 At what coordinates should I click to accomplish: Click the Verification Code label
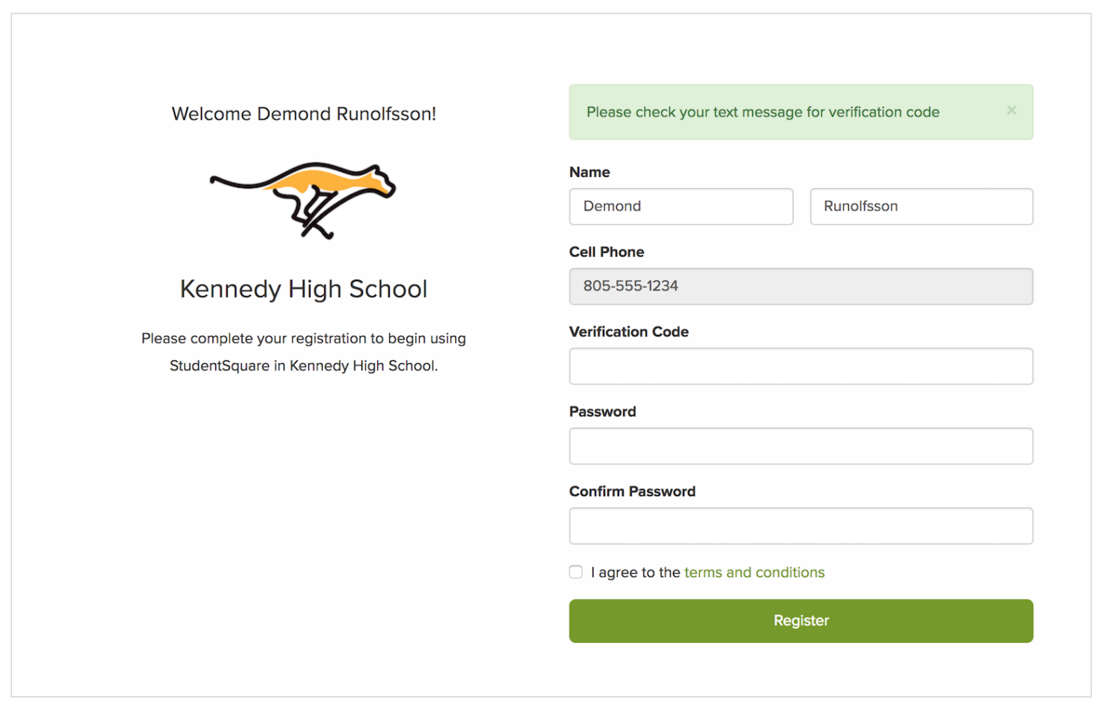pos(628,331)
